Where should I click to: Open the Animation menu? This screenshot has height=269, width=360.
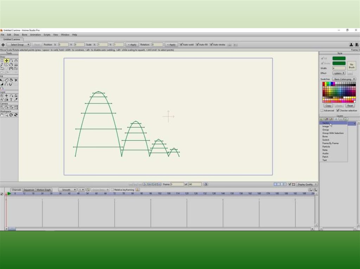pos(35,35)
